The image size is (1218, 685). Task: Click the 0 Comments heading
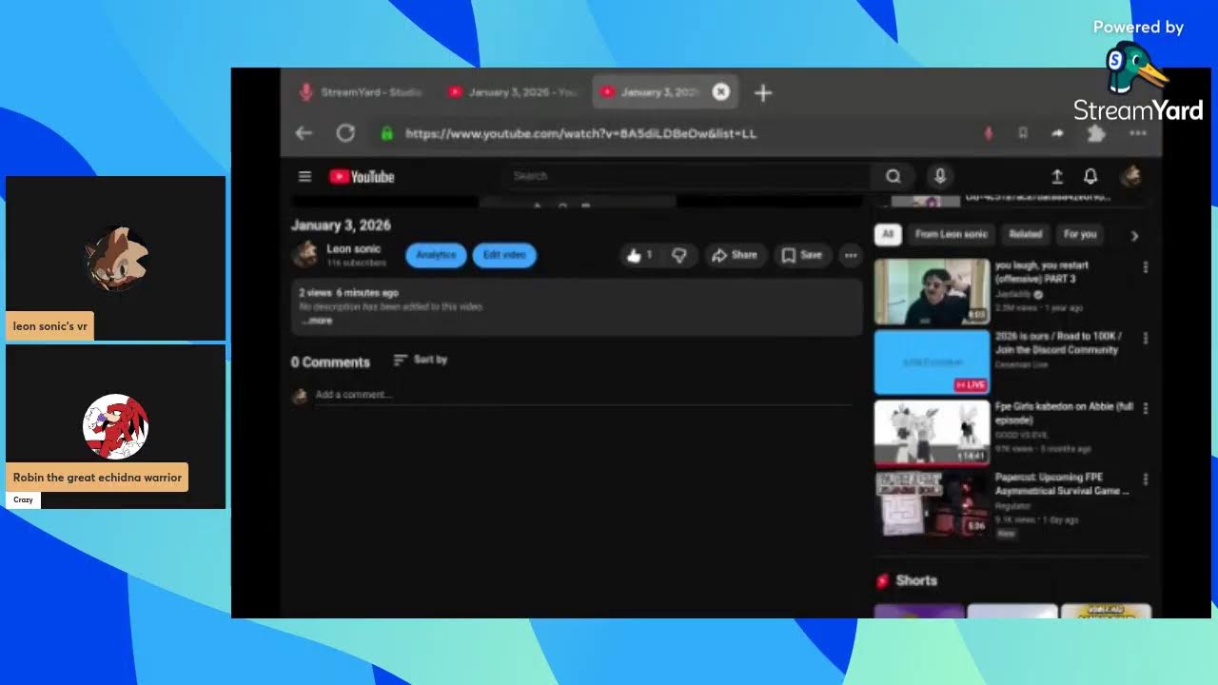coord(330,362)
